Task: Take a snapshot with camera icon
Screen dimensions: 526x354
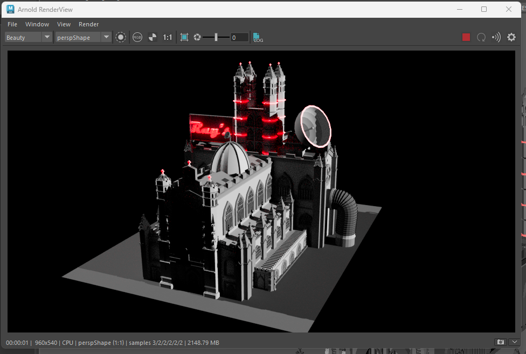Action: click(501, 342)
